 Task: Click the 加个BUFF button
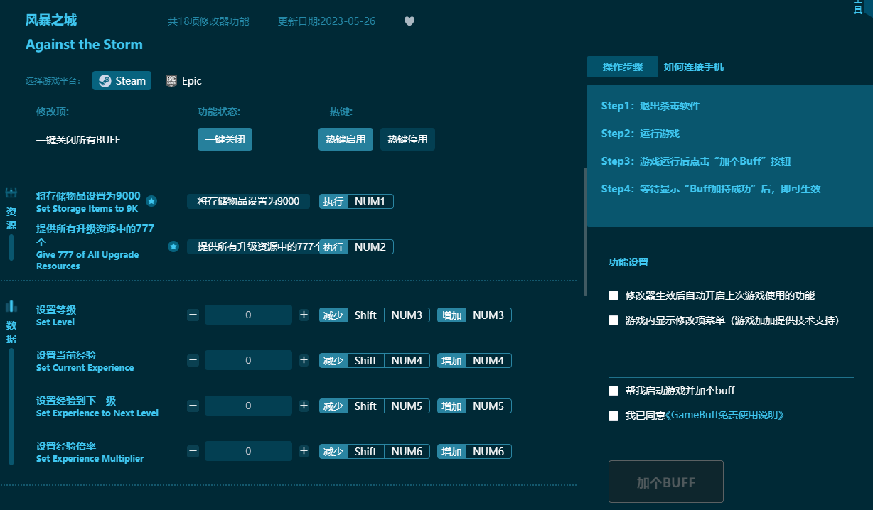click(666, 482)
